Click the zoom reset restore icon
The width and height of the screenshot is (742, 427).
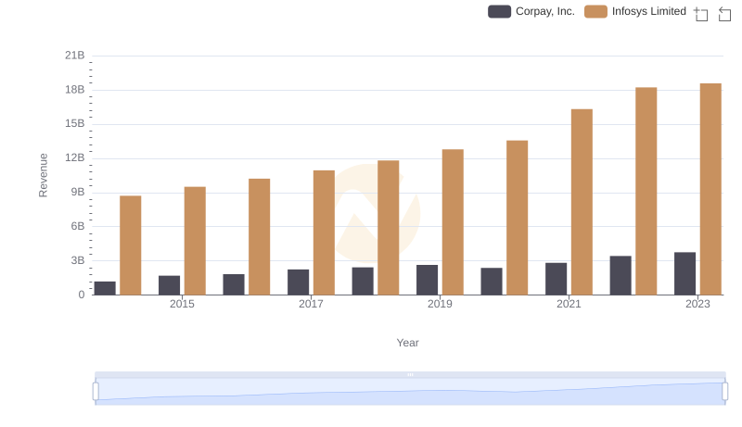coord(724,14)
